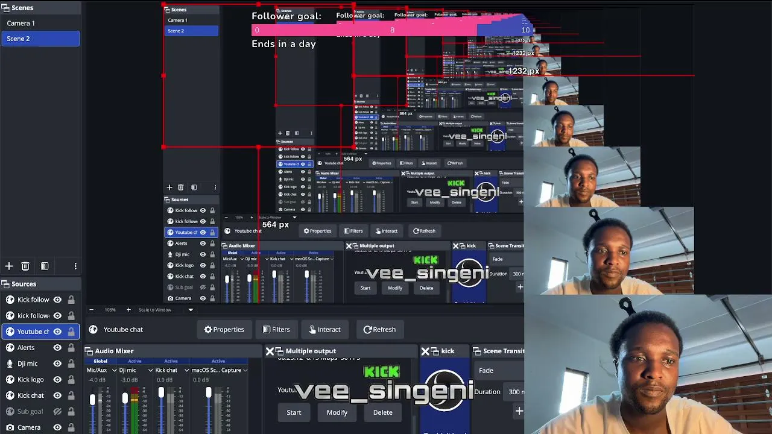Toggle the lock on Youtube chat source
The image size is (772, 434).
coord(71,332)
